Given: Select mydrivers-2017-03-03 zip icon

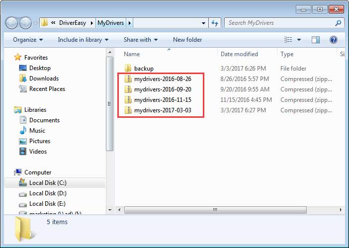Looking at the screenshot, I should tap(128, 110).
